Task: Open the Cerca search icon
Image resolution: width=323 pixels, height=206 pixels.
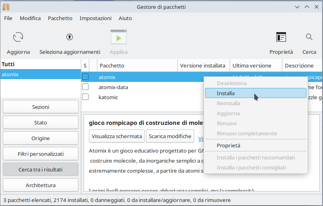Action: 309,37
